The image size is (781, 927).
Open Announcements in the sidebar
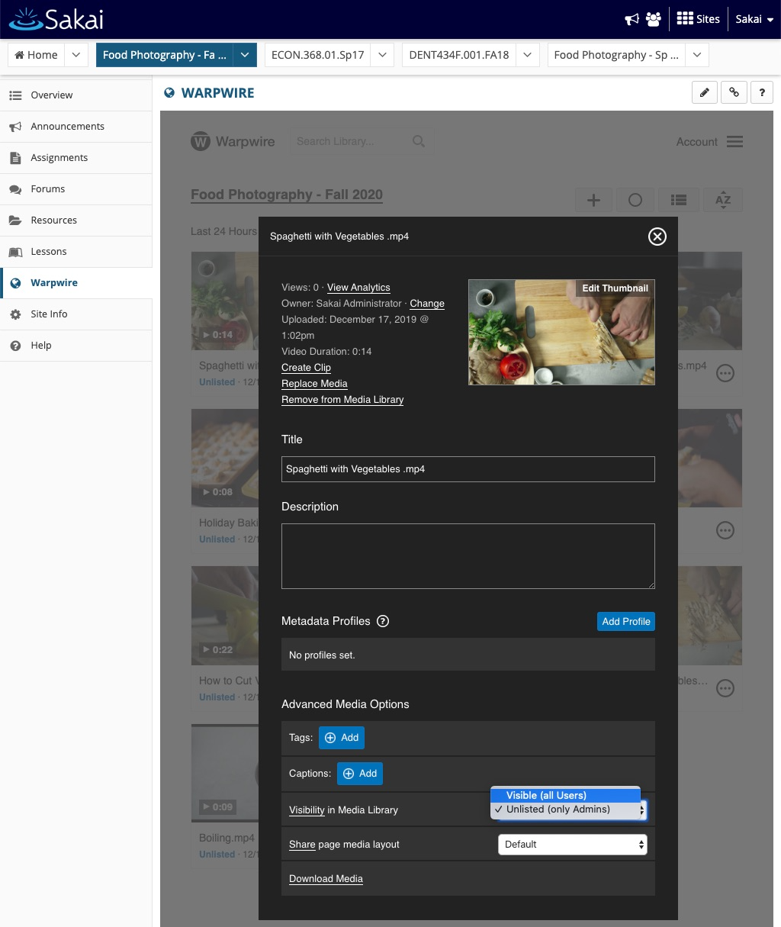(76, 127)
